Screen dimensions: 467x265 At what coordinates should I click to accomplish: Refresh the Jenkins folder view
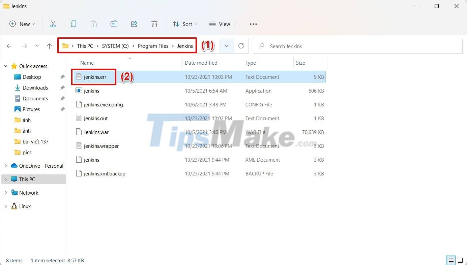pos(241,46)
